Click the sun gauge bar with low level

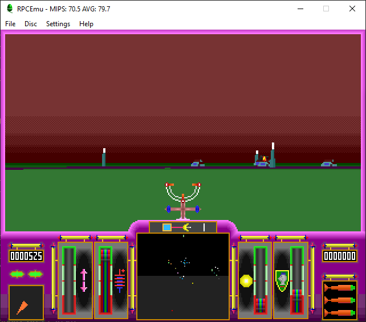pyautogui.click(x=261, y=280)
